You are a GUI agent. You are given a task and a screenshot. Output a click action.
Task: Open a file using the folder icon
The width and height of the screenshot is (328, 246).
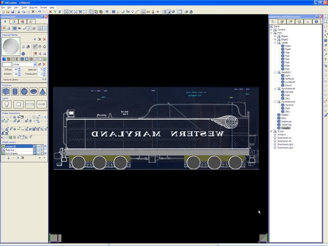pos(8,12)
